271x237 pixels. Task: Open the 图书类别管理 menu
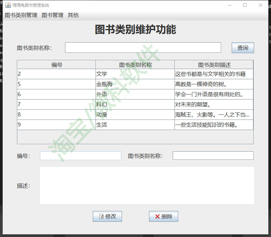[x=21, y=15]
